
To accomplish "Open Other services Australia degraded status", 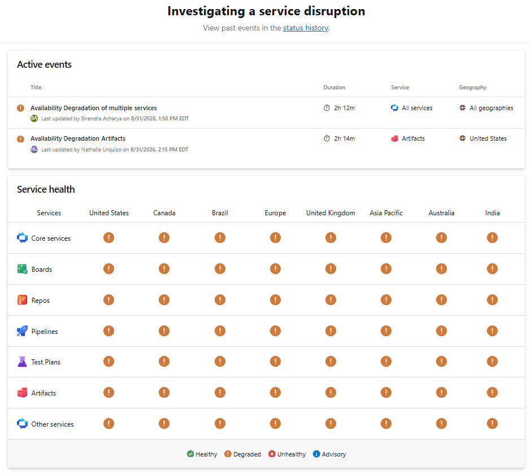I will coord(441,424).
